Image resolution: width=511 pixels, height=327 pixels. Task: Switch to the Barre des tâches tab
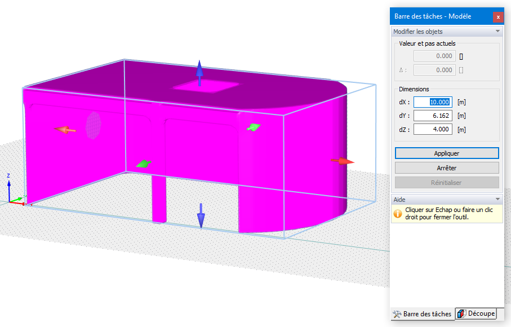pos(423,314)
